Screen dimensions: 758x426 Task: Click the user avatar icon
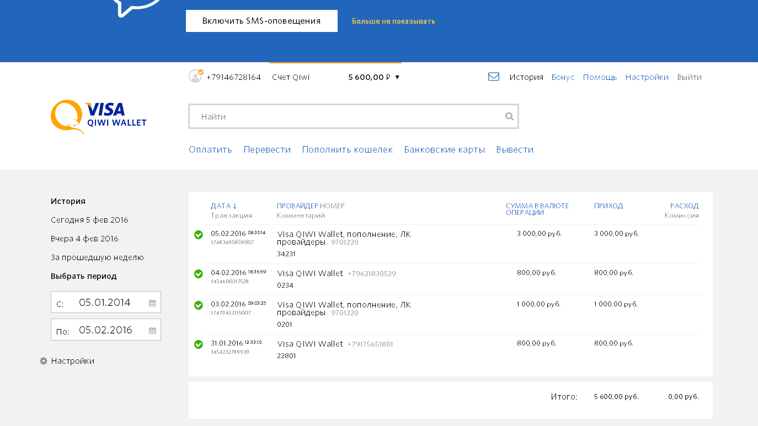[196, 76]
